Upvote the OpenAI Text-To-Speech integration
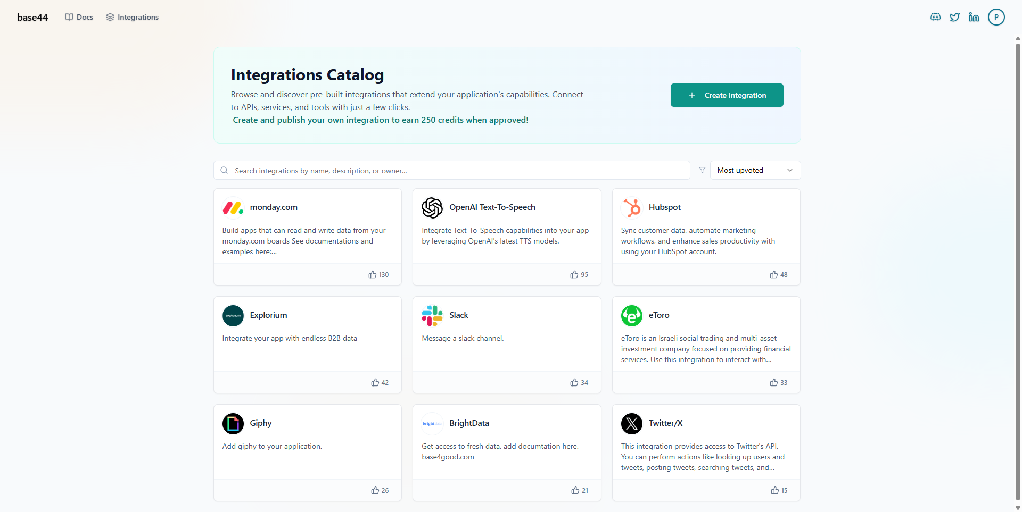The image size is (1022, 512). 579,274
